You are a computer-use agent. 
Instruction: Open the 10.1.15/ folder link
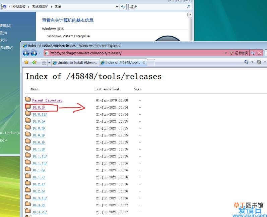(40, 163)
